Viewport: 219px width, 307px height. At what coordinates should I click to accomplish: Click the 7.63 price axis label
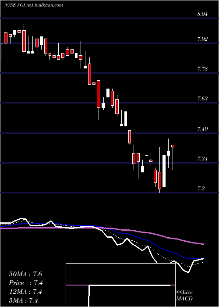pyautogui.click(x=202, y=99)
